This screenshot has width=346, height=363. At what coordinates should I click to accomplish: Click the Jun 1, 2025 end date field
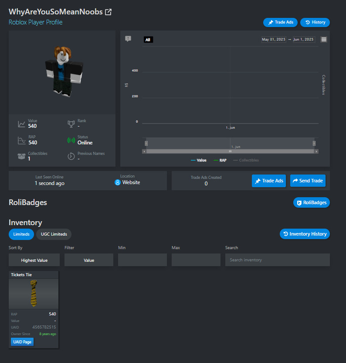point(304,39)
